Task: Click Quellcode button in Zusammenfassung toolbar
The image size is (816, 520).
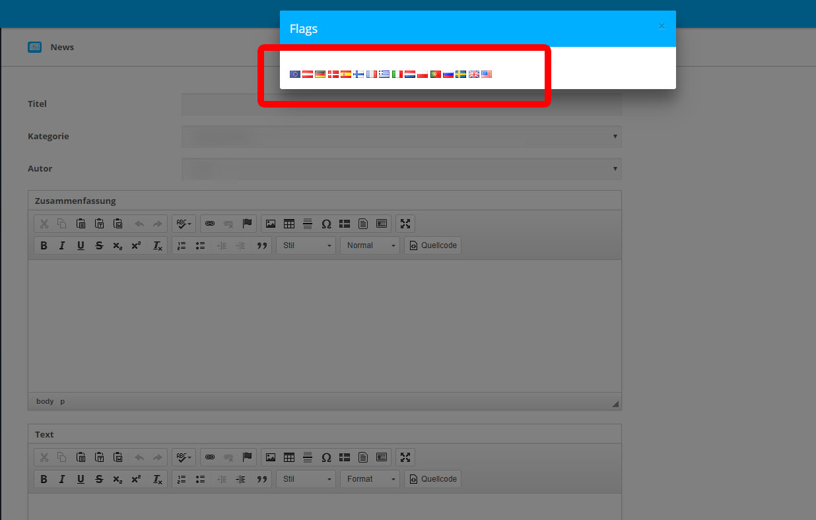Action: 433,245
